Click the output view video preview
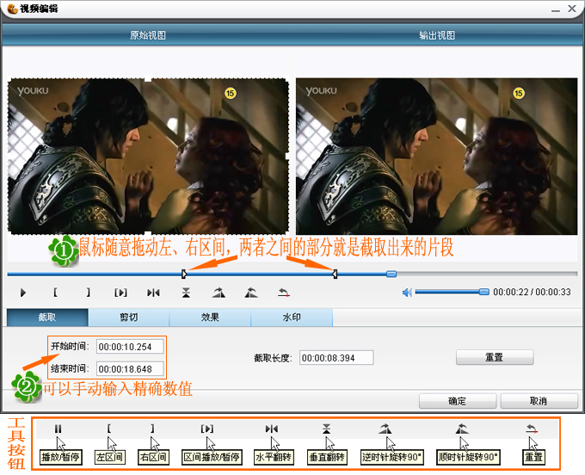The width and height of the screenshot is (585, 475). tap(436, 157)
